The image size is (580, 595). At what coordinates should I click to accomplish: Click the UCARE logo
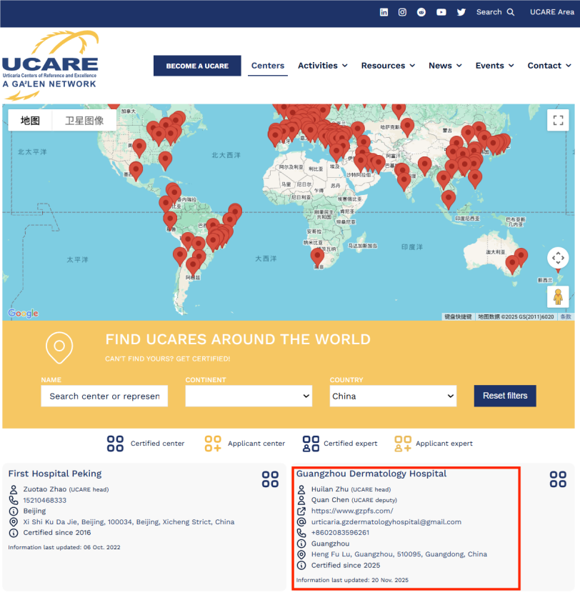click(x=50, y=66)
